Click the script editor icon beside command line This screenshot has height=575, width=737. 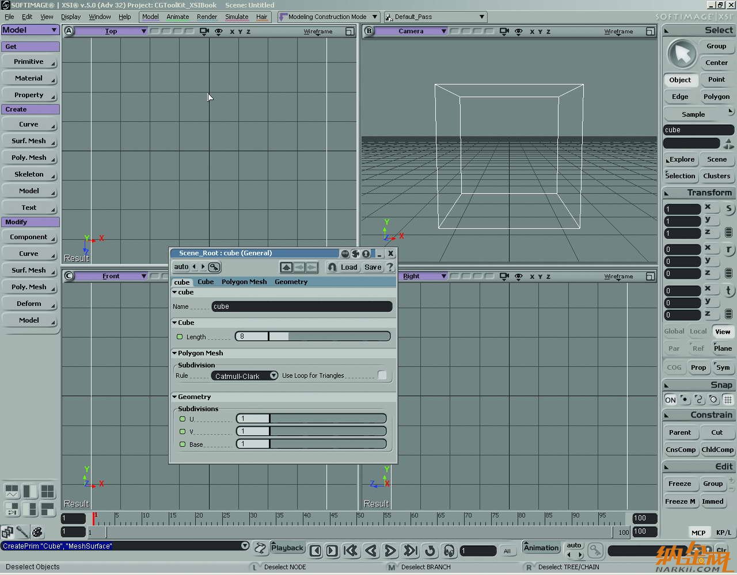click(261, 548)
